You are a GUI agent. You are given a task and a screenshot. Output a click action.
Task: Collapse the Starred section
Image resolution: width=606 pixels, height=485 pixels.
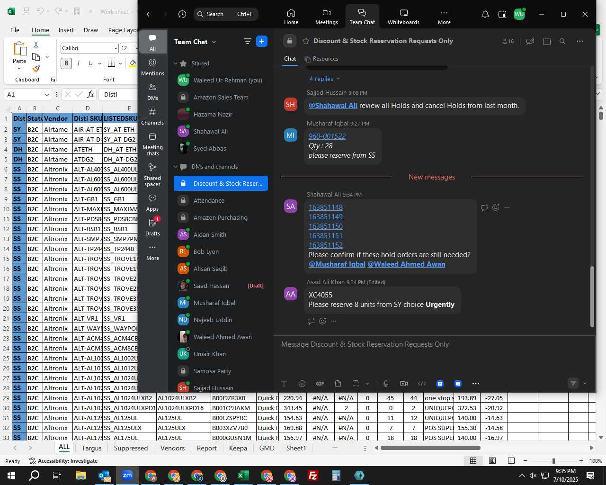point(176,63)
